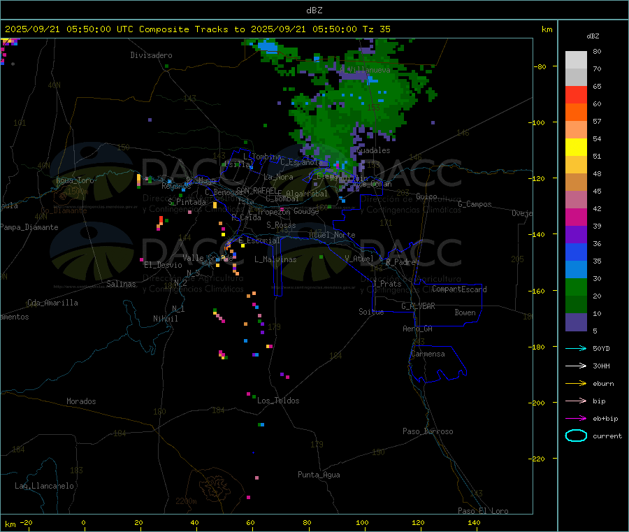Image resolution: width=629 pixels, height=532 pixels.
Task: Click the Bowen map label
Action: (x=465, y=312)
